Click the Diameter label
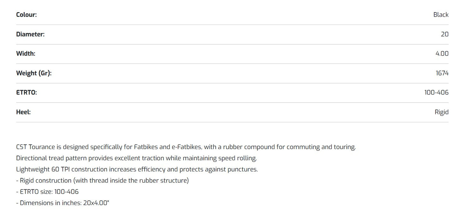This screenshot has width=462, height=220. [30, 34]
